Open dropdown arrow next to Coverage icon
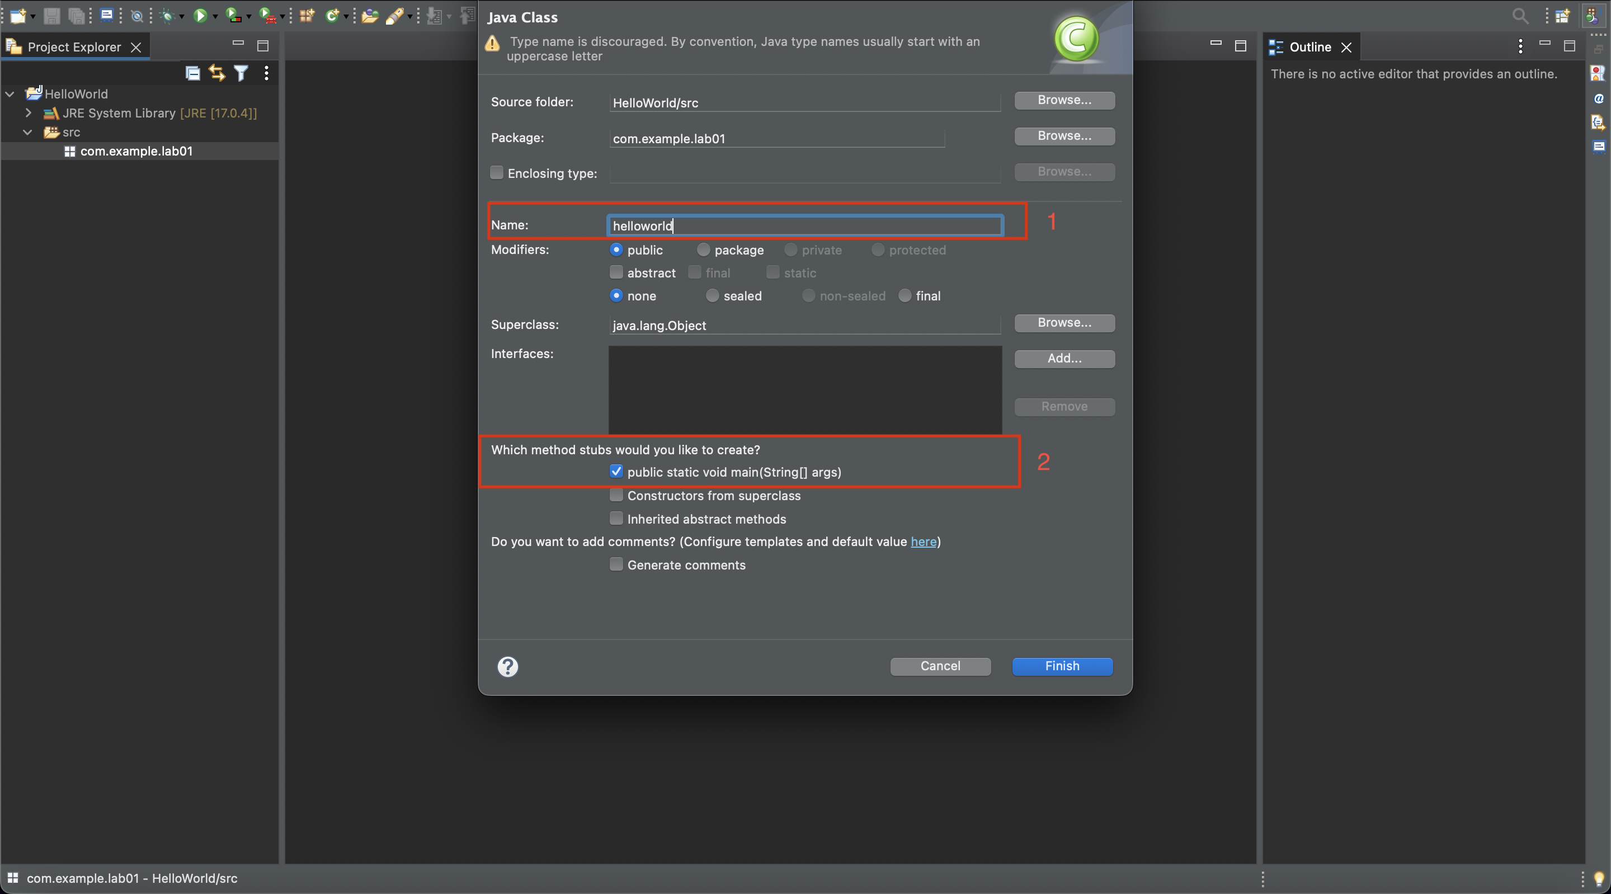Screen dimensions: 1611x894 [249, 17]
